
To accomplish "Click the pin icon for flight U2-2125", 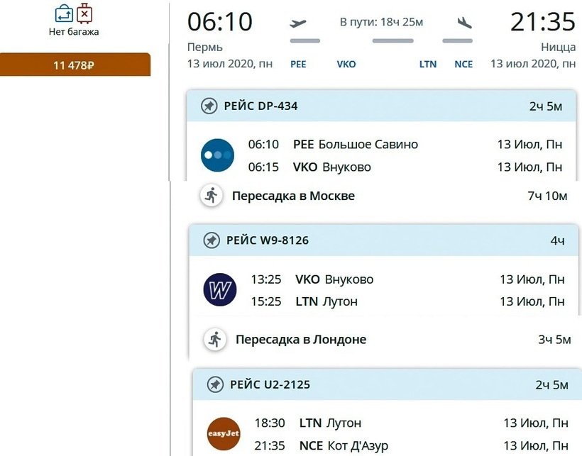I will pos(215,385).
